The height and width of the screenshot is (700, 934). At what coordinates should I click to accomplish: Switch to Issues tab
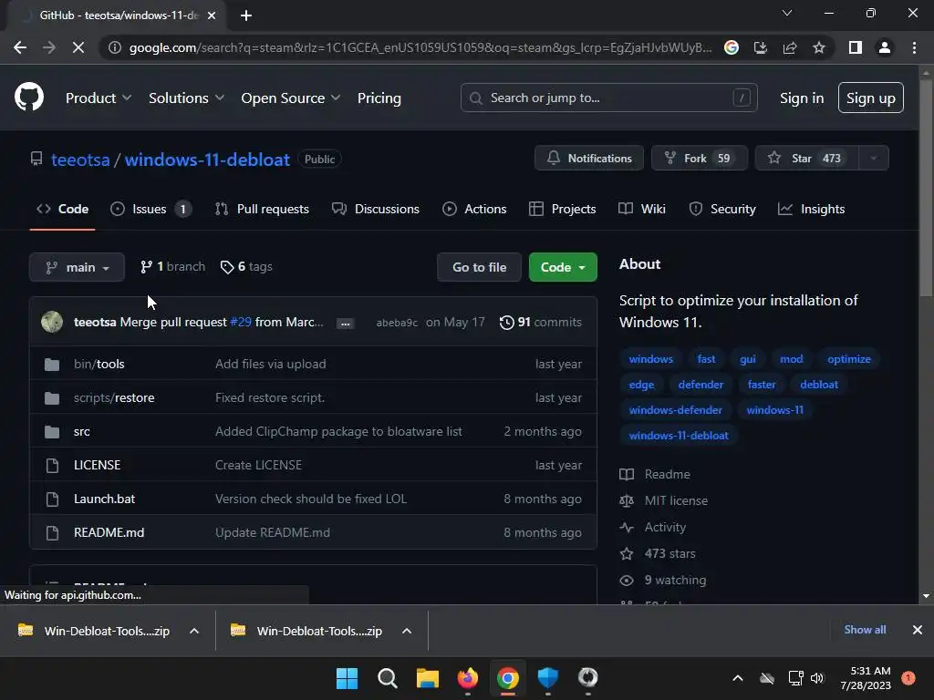pos(151,209)
